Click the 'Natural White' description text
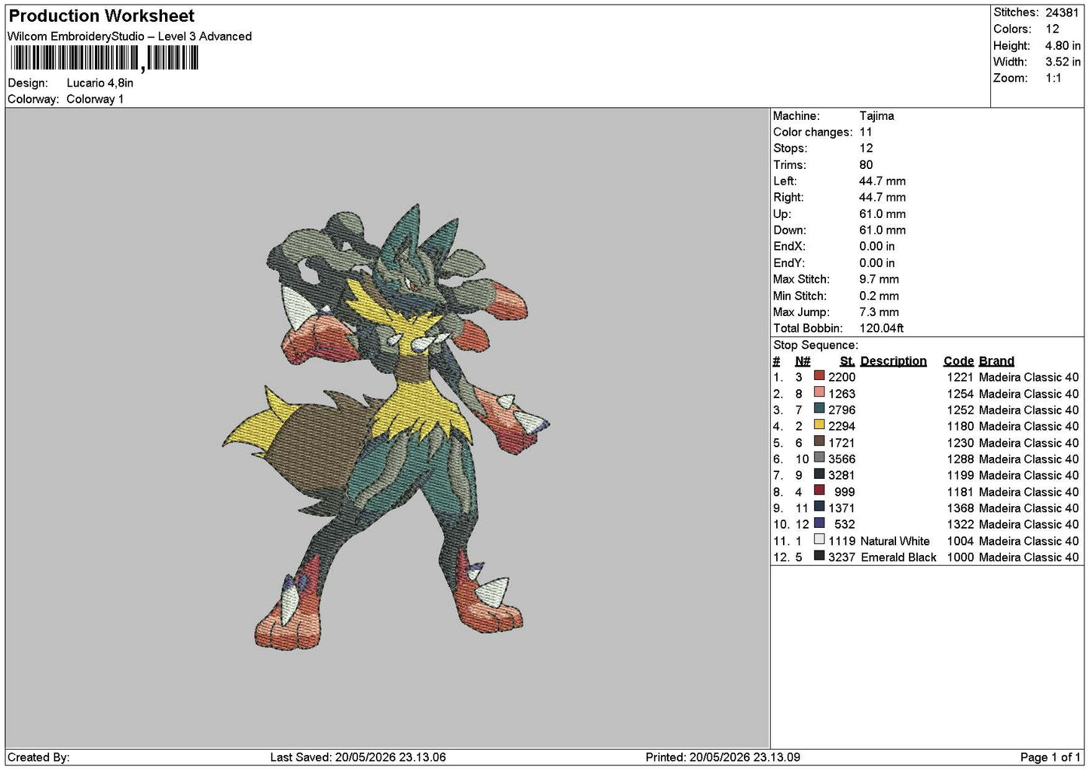The height and width of the screenshot is (770, 1089). tap(895, 541)
